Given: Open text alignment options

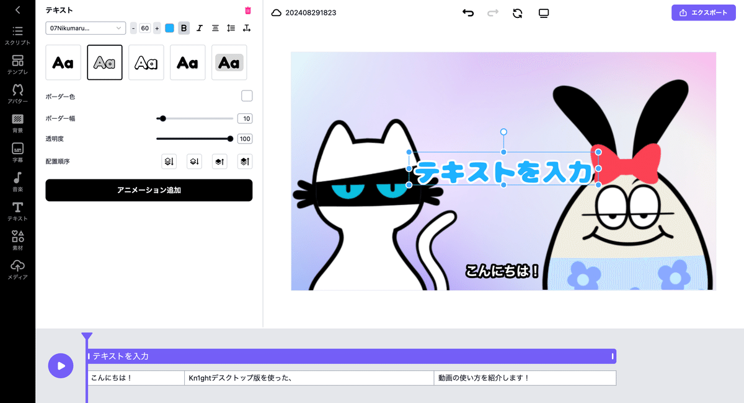Looking at the screenshot, I should 215,28.
